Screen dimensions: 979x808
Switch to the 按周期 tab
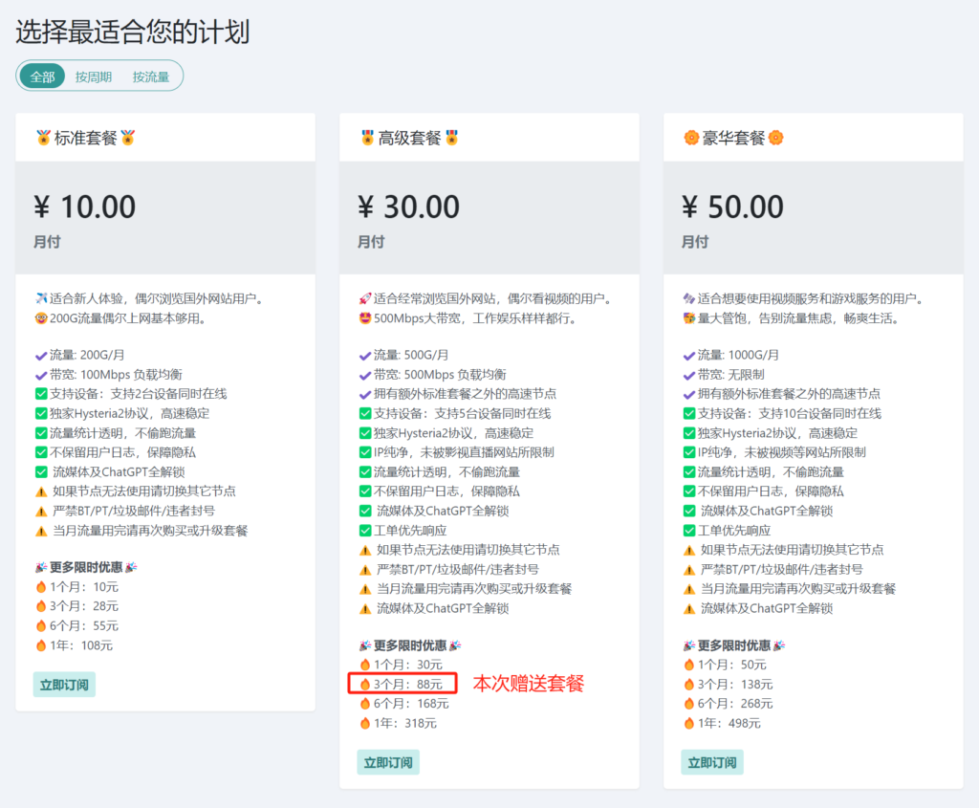coord(92,76)
